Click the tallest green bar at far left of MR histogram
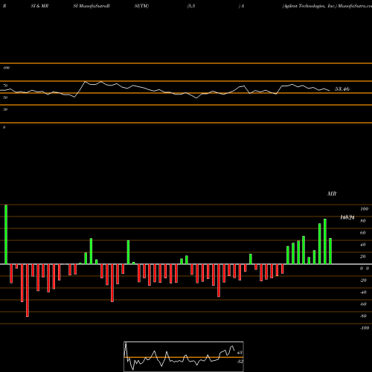Screen dimensions: 372x372 (x=6, y=234)
